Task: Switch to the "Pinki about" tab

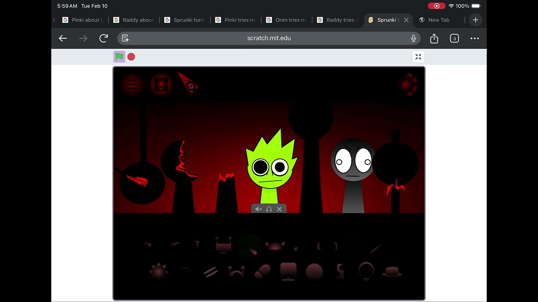Action: point(82,20)
